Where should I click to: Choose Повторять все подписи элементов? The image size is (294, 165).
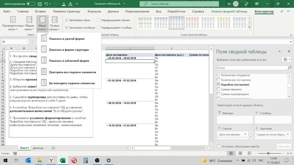pyautogui.click(x=69, y=72)
